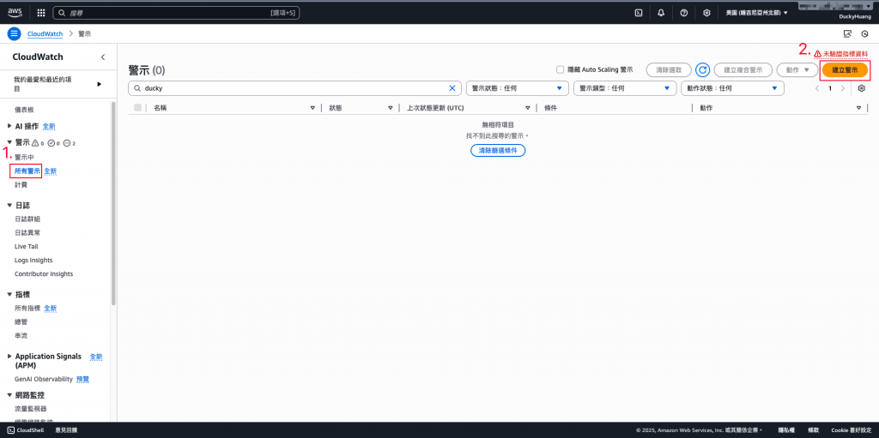879x438 pixels.
Task: Open alarm table preferences gear
Action: [x=862, y=88]
